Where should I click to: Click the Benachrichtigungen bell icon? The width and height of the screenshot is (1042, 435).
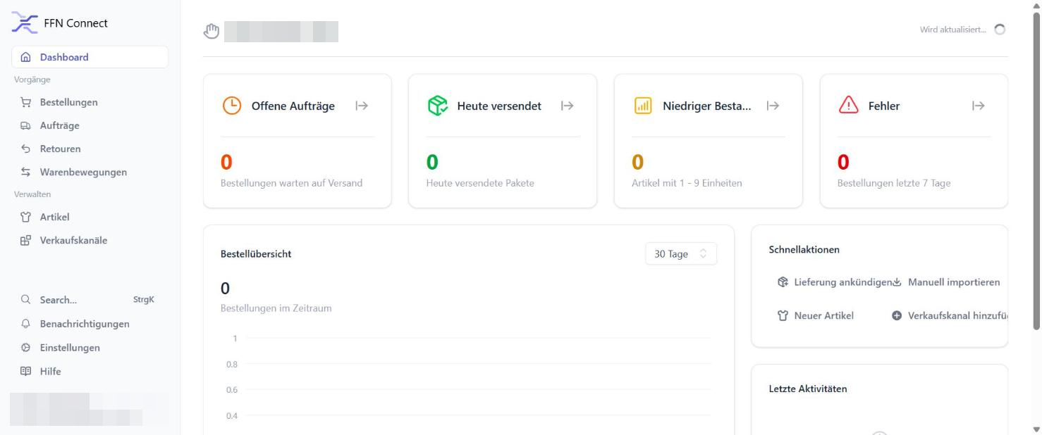point(26,324)
